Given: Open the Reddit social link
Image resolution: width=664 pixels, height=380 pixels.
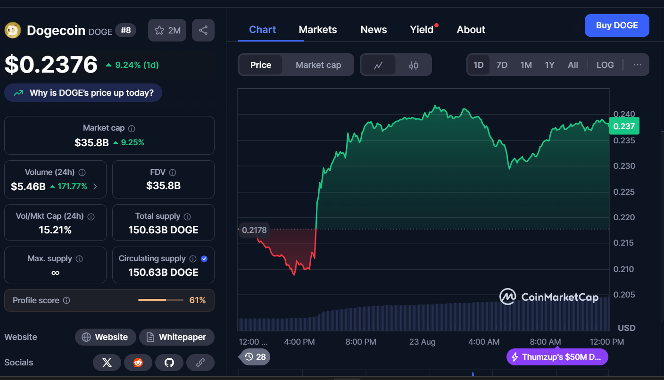Looking at the screenshot, I should 138,363.
